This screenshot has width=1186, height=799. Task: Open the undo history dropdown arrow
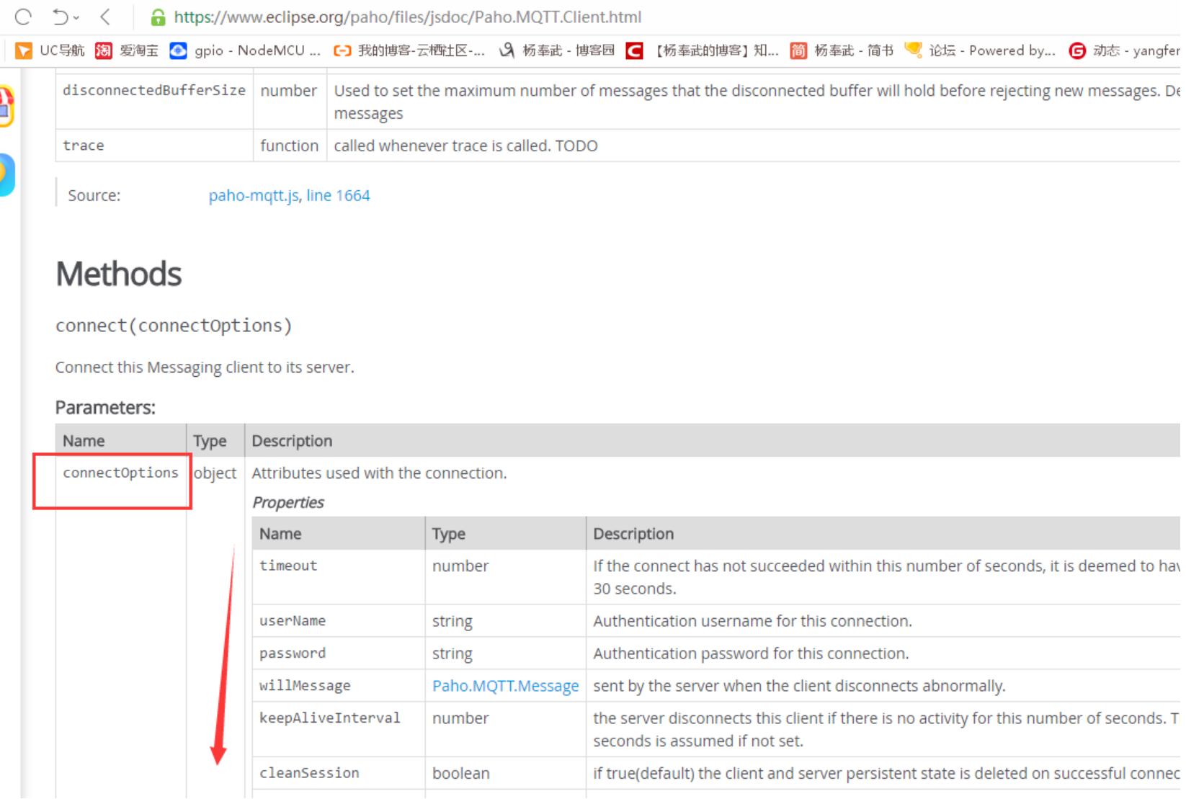pos(76,17)
